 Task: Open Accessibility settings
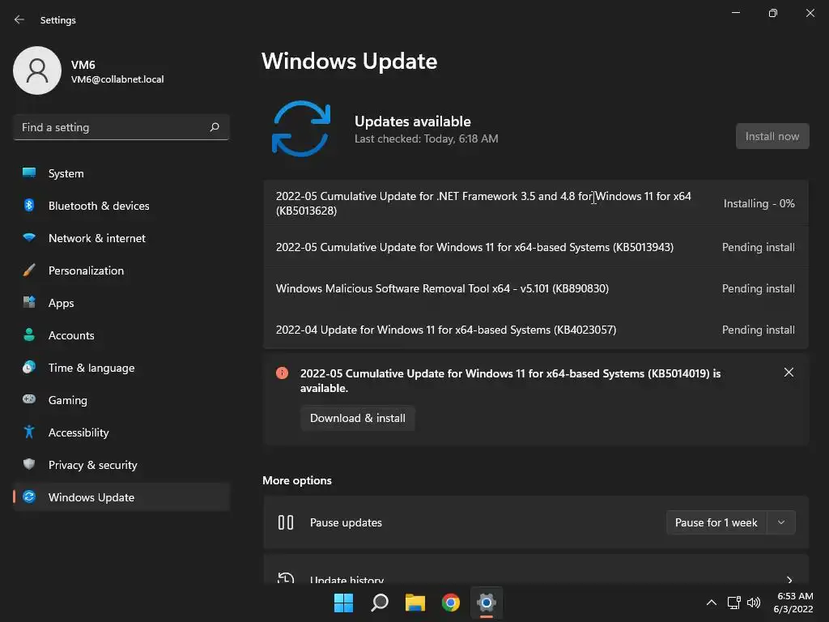coord(121,432)
